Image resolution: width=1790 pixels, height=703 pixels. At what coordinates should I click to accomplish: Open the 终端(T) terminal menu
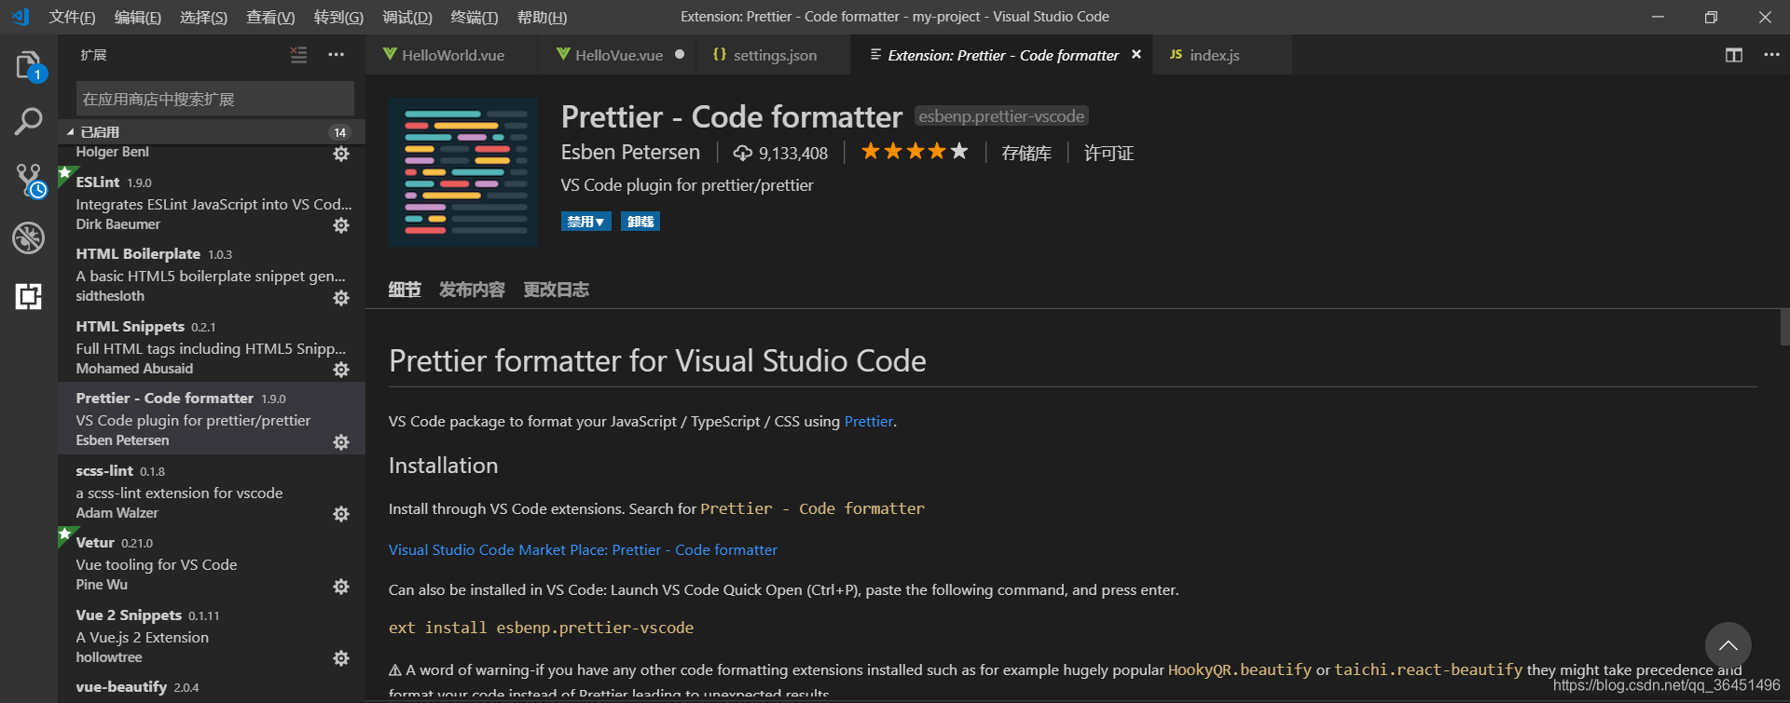[x=474, y=17]
